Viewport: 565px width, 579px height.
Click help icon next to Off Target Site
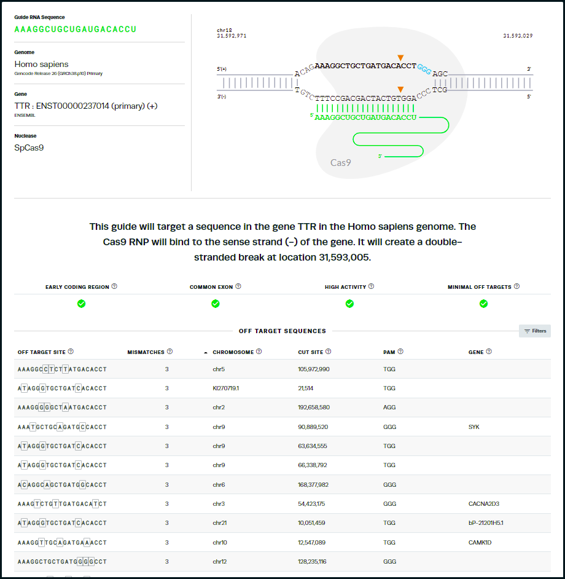point(71,352)
